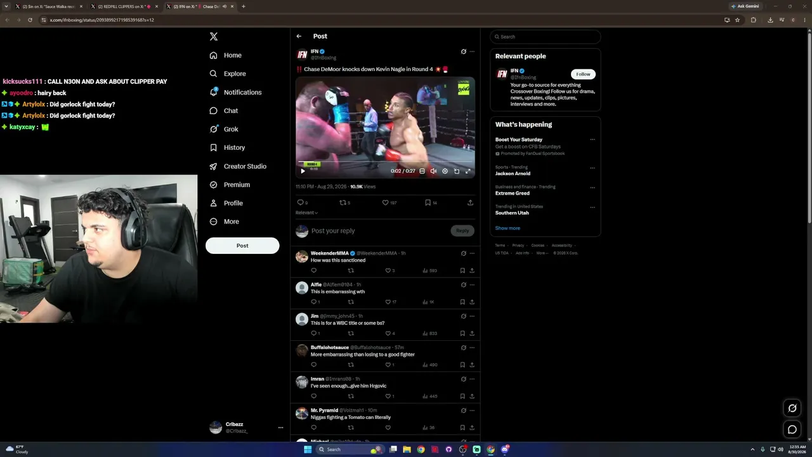The height and width of the screenshot is (457, 812).
Task: Share Buffalohotsauce's reply
Action: 472,365
